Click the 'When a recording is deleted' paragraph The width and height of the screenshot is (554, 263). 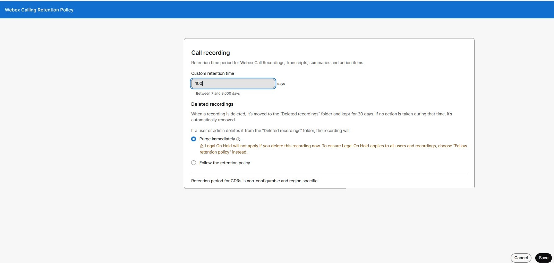pos(322,117)
